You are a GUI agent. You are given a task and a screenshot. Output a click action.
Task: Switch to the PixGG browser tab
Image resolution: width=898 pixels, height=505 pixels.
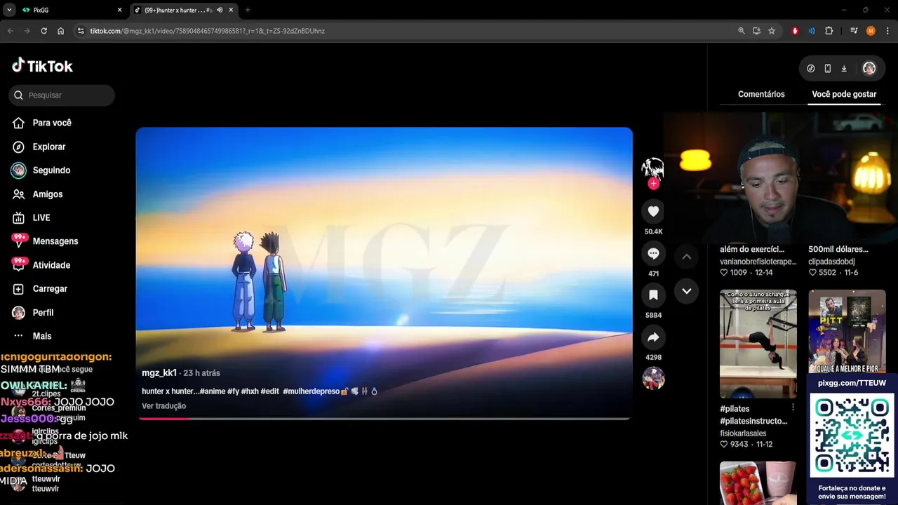coord(70,10)
